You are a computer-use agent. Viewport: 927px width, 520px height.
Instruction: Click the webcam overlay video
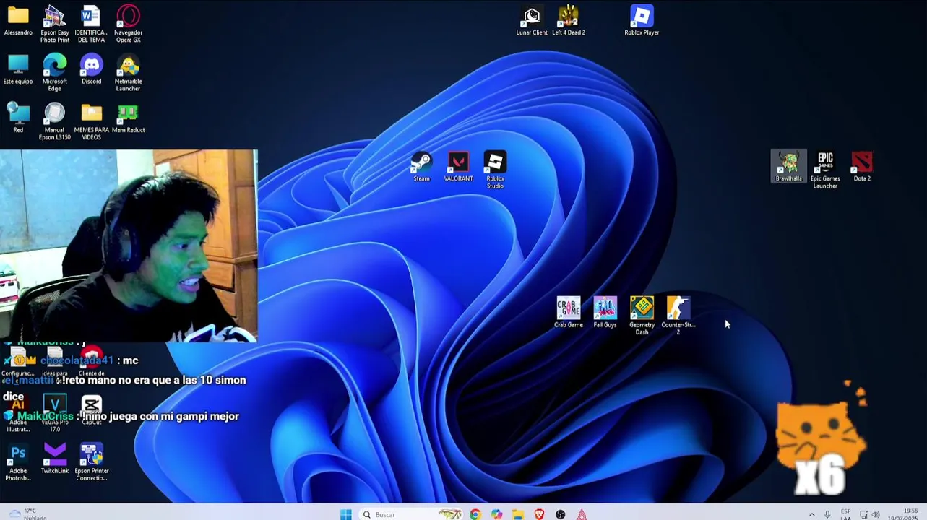pyautogui.click(x=129, y=246)
